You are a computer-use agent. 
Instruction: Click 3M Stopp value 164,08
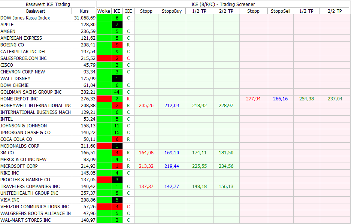[x=146, y=152]
